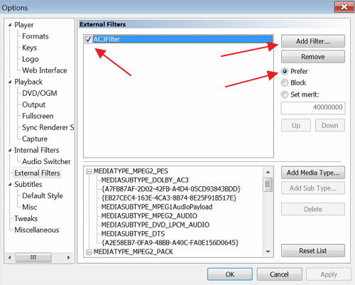The height and width of the screenshot is (285, 355).
Task: Confirm with the OK button
Action: [x=230, y=274]
